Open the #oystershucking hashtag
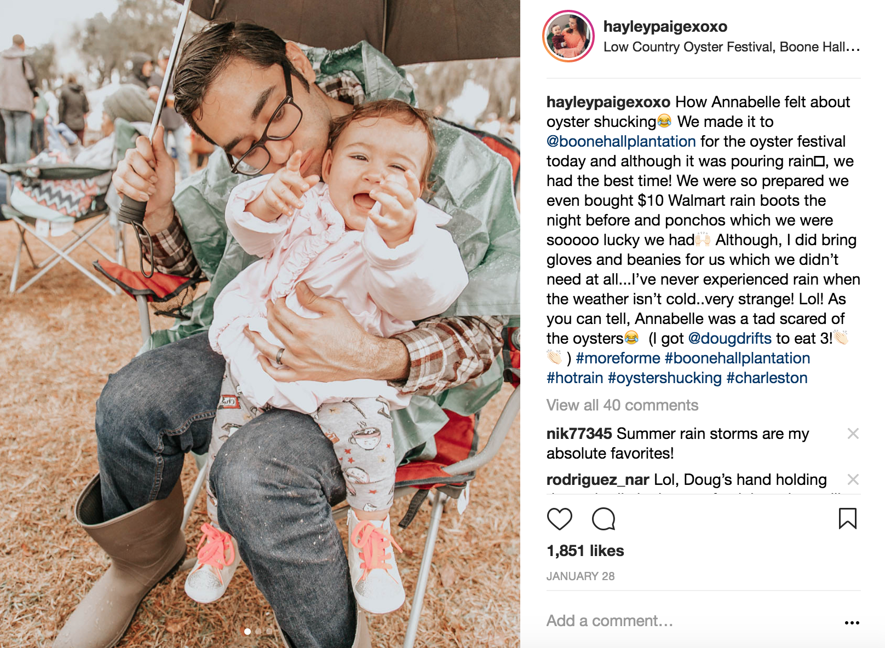885x648 pixels. click(x=665, y=378)
